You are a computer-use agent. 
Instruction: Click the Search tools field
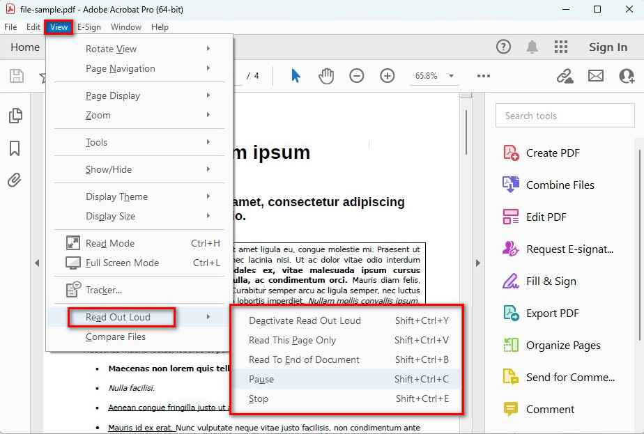click(x=565, y=116)
